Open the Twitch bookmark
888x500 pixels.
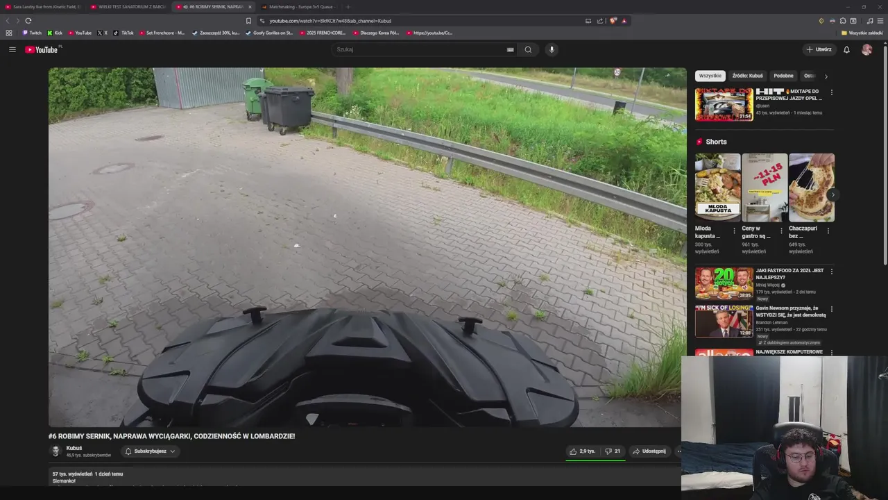32,33
